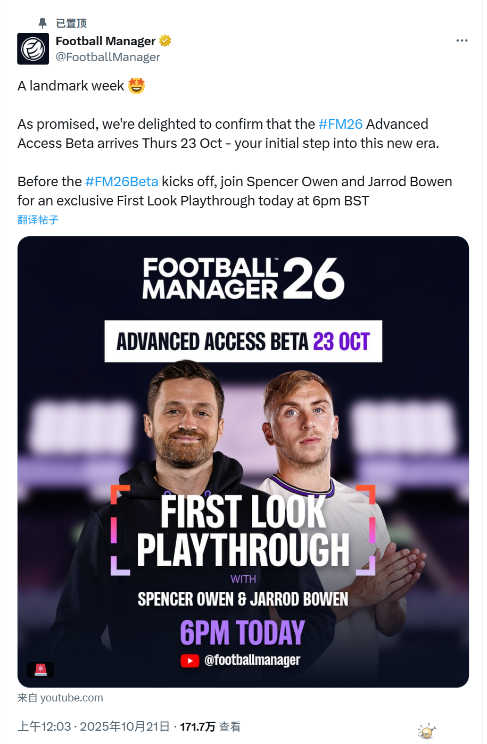487x744 pixels.
Task: Click the star-struck emoji
Action: (x=136, y=86)
